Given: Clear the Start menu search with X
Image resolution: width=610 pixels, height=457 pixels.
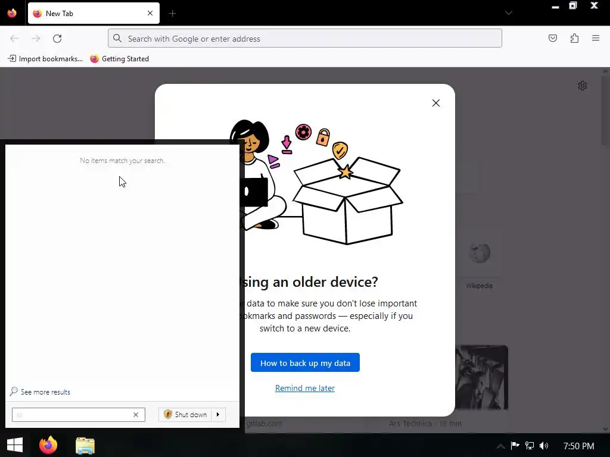Looking at the screenshot, I should (x=136, y=415).
